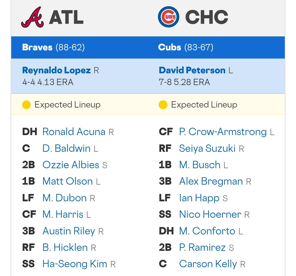Click the Chicago Cubs logo icon
This screenshot has width=296, height=276.
pyautogui.click(x=169, y=17)
